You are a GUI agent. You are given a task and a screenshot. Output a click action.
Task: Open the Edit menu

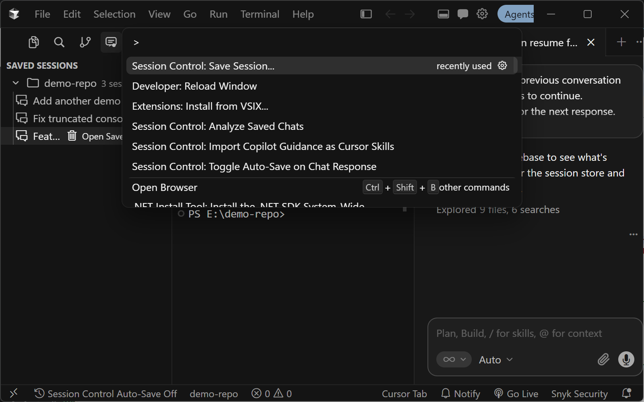[x=72, y=14]
